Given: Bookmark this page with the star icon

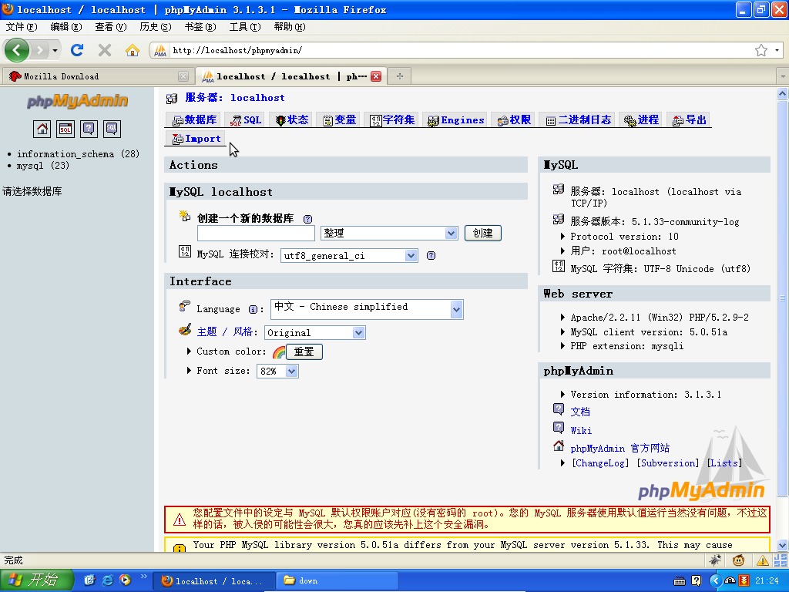Looking at the screenshot, I should tap(760, 50).
